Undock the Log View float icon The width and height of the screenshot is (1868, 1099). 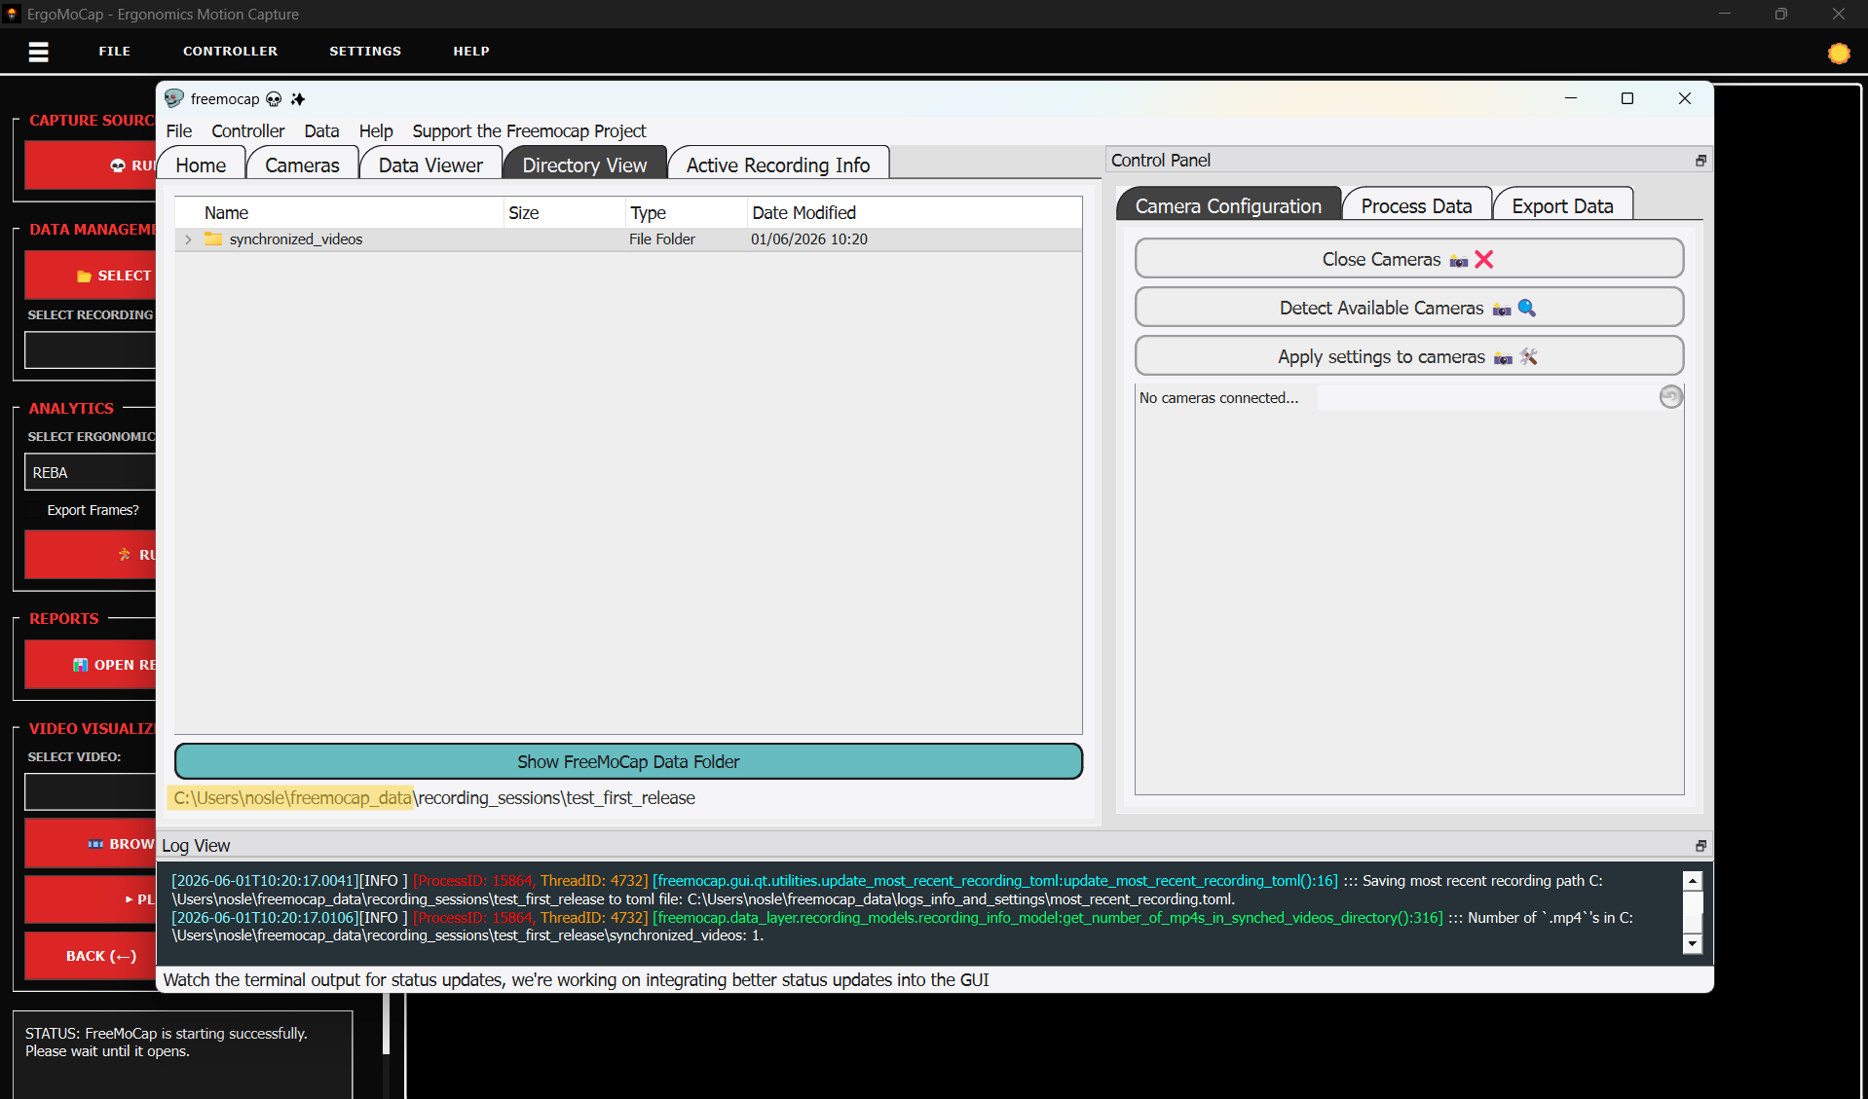point(1700,846)
